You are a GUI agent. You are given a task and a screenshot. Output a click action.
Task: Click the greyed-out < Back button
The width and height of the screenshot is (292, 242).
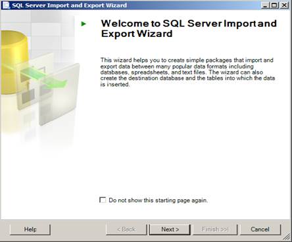[126, 230]
